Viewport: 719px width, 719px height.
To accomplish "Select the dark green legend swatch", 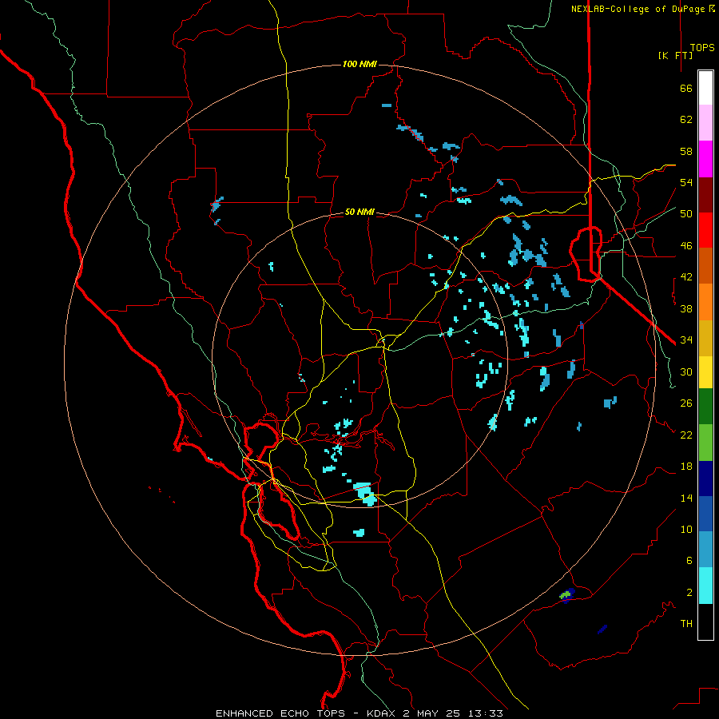I will coord(705,407).
